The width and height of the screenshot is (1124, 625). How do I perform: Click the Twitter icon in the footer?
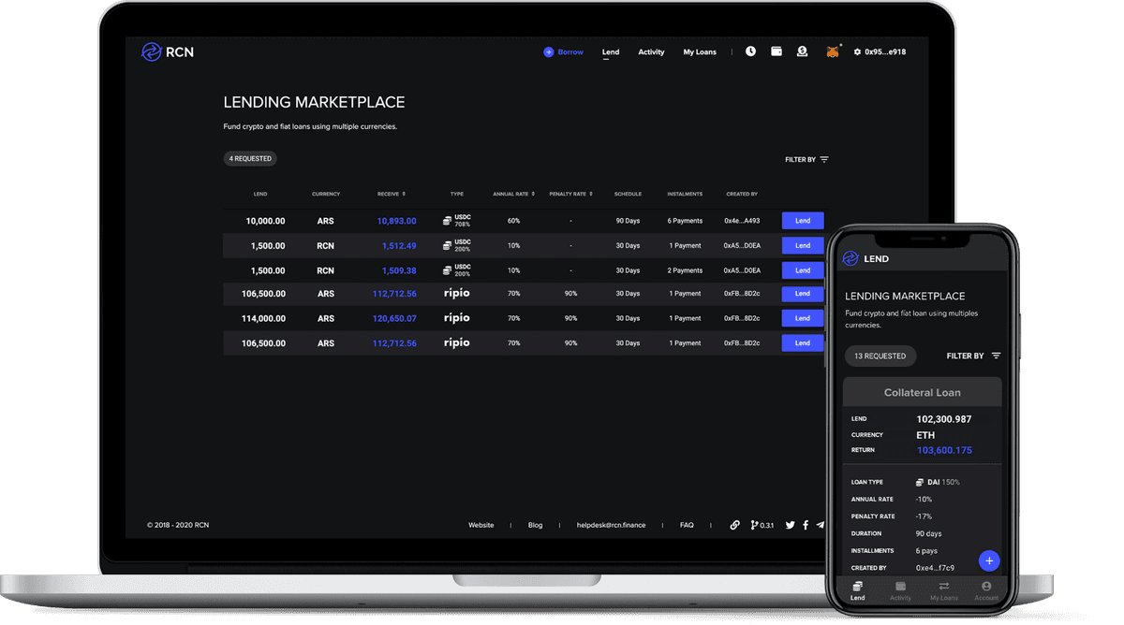[x=790, y=525]
